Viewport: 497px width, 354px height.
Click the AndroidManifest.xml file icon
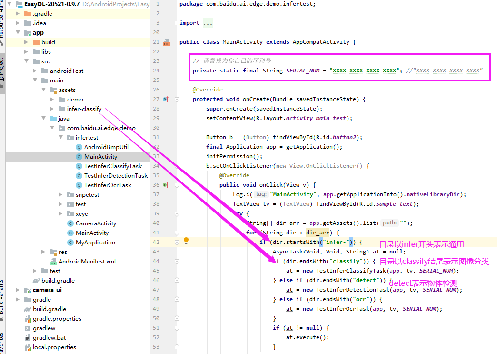click(53, 262)
